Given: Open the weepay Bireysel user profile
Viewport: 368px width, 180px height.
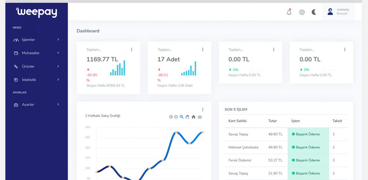Looking at the screenshot, I should pyautogui.click(x=338, y=11).
